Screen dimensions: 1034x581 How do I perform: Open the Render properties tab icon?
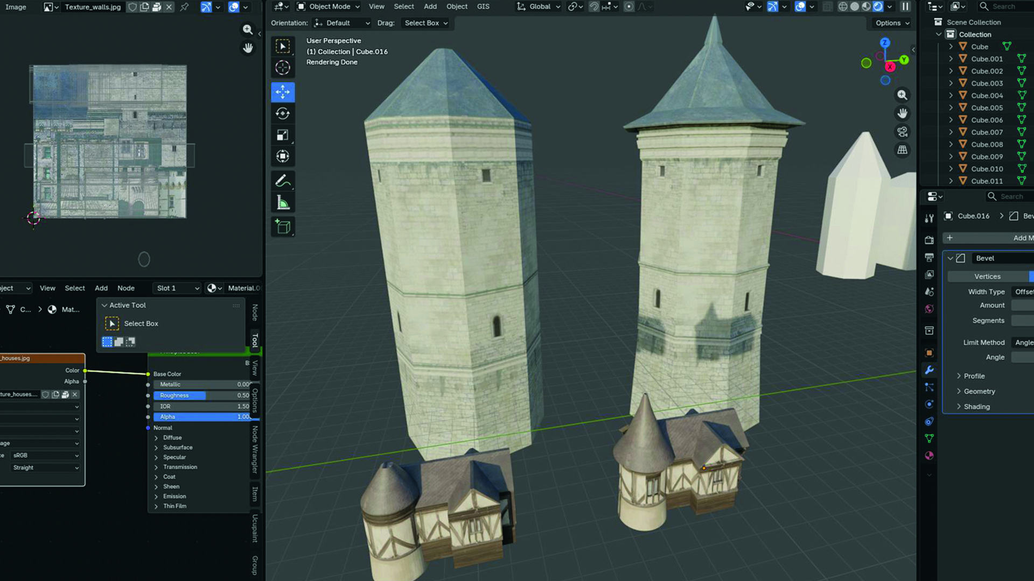[929, 240]
